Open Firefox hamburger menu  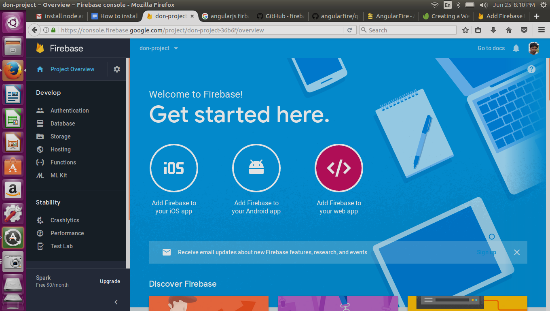coord(542,30)
